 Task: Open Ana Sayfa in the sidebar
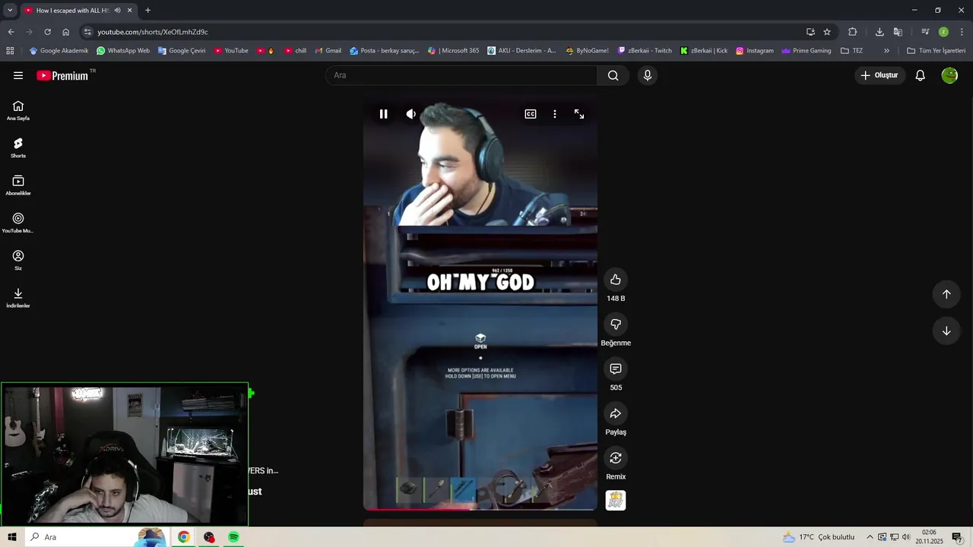[18, 110]
